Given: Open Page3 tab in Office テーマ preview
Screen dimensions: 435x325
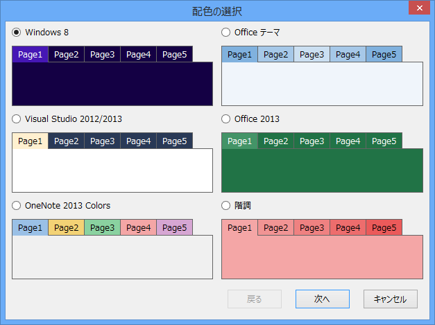Looking at the screenshot, I should [x=312, y=55].
